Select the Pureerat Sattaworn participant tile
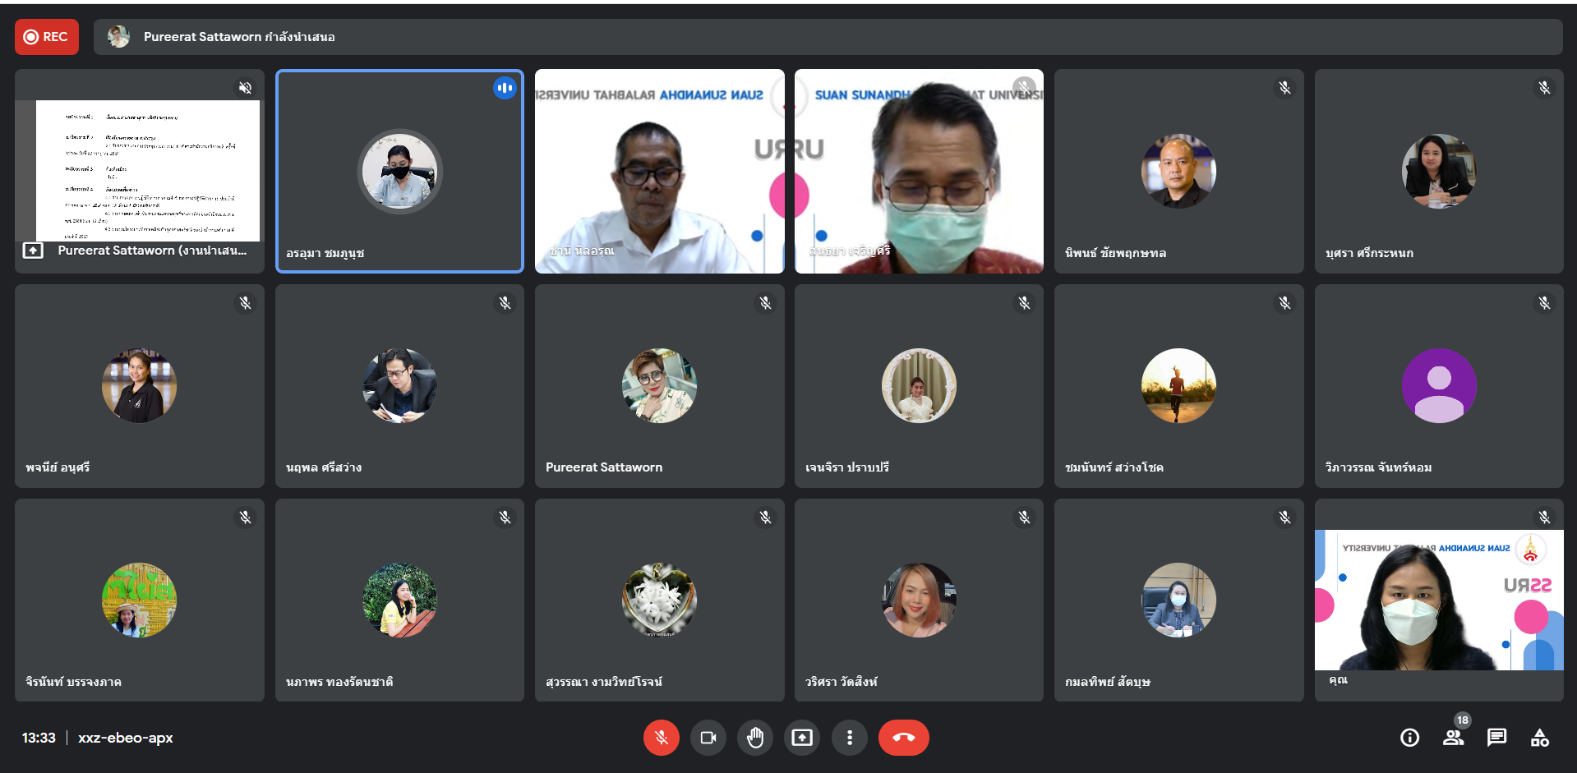The image size is (1577, 773). point(659,385)
